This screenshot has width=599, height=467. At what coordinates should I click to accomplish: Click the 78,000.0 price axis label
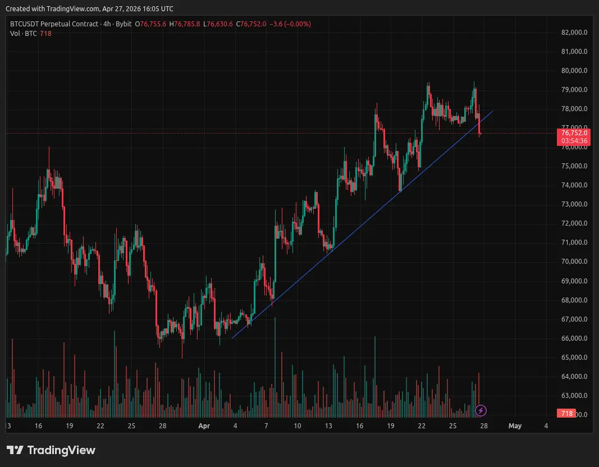pyautogui.click(x=574, y=109)
